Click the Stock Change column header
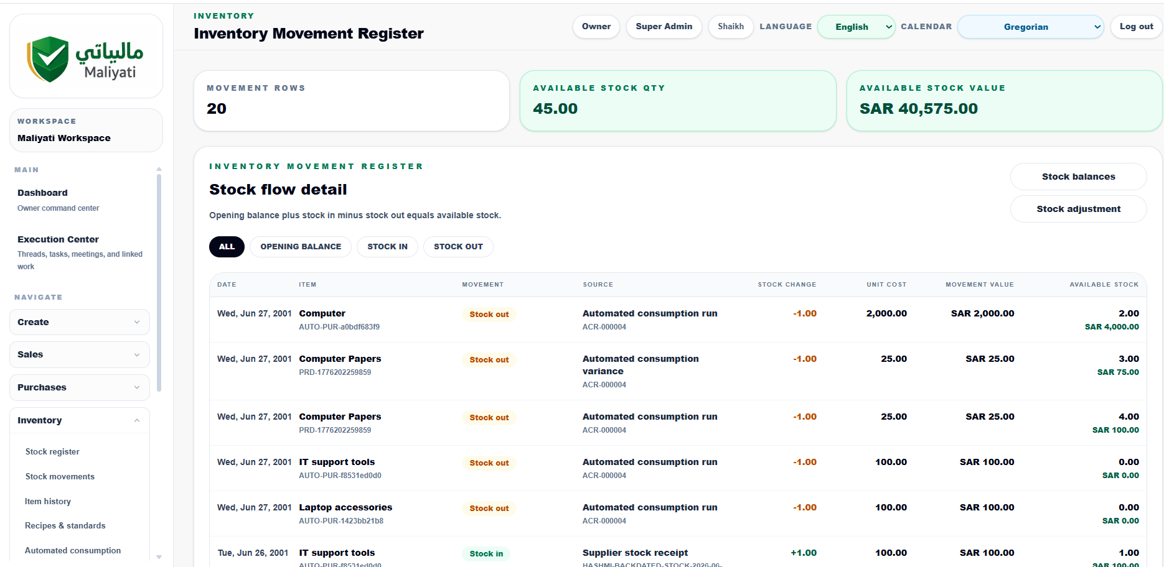 (787, 285)
